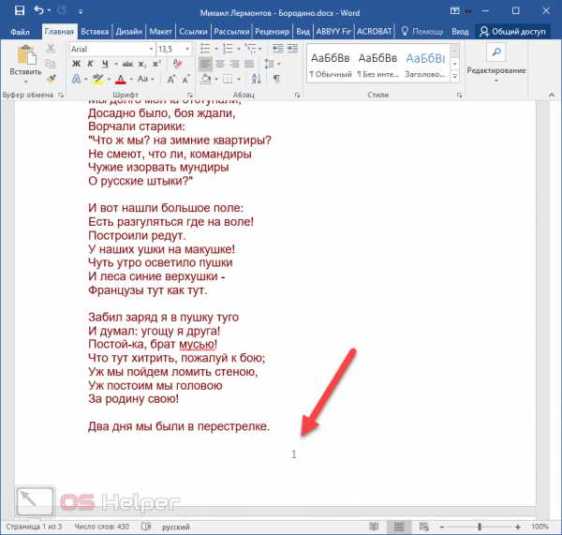562x535 pixels.
Task: Click the bulleted list icon
Action: coord(206,48)
